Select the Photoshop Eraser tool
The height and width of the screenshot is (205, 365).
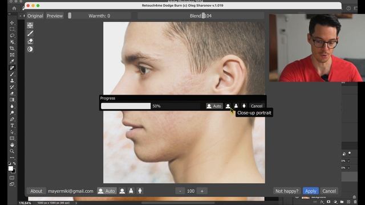[x=12, y=93]
